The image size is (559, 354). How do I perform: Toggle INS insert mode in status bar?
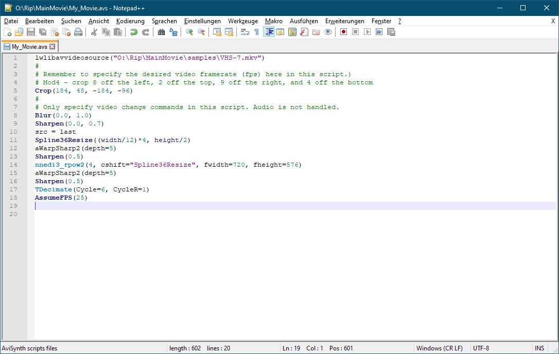539,348
